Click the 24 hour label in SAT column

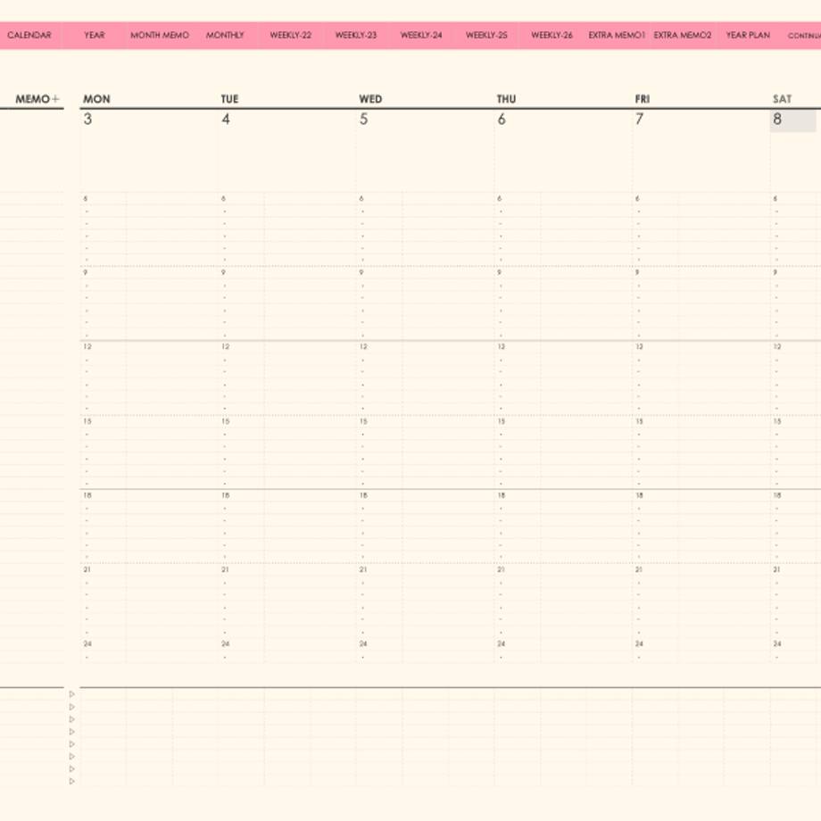pyautogui.click(x=777, y=643)
